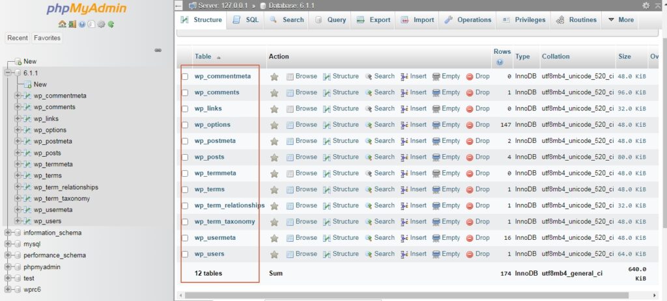Click wp_options table icon in sidebar tree
Image resolution: width=667 pixels, height=301 pixels.
coord(27,130)
